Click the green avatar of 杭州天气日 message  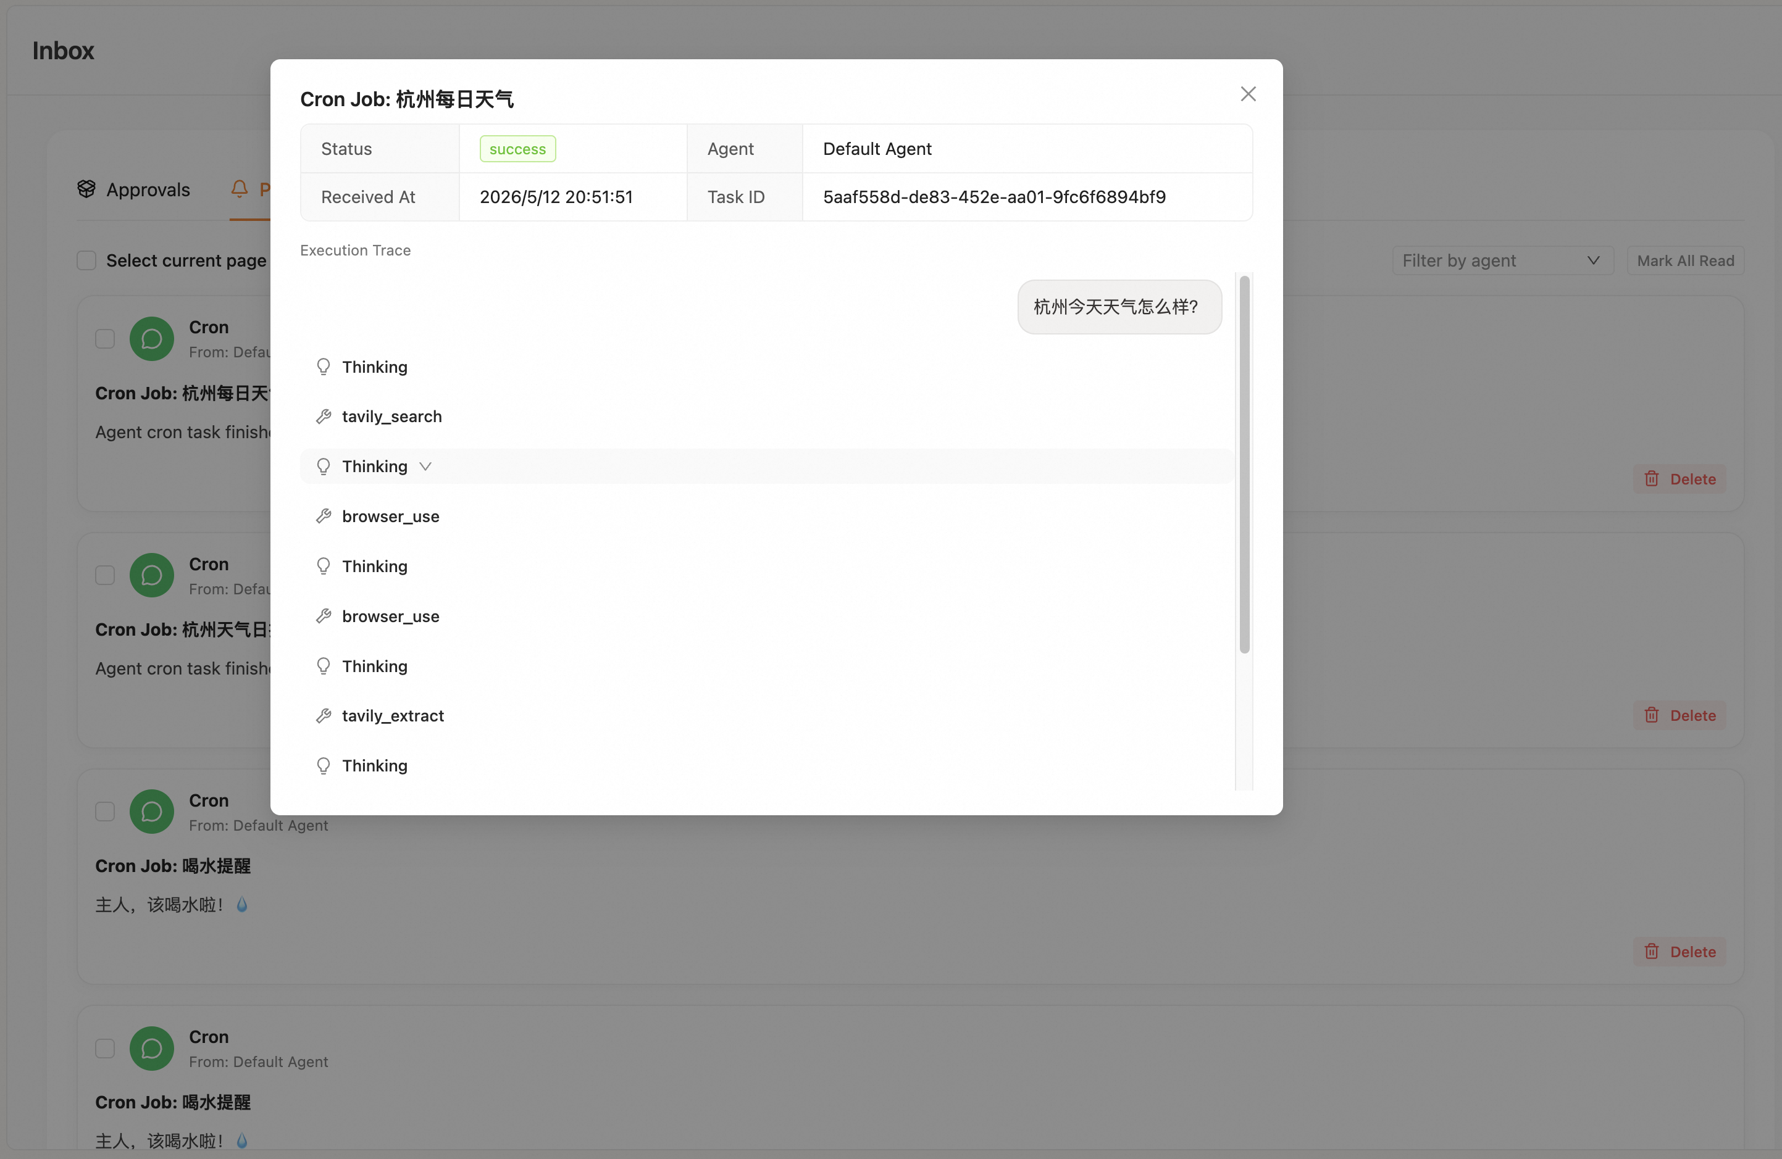152,575
